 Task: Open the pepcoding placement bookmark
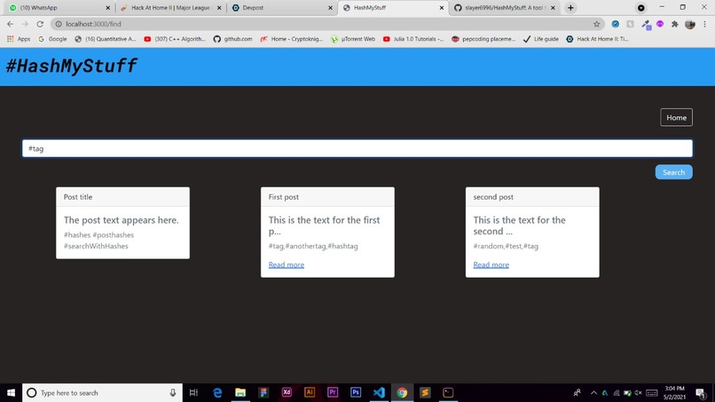point(483,39)
